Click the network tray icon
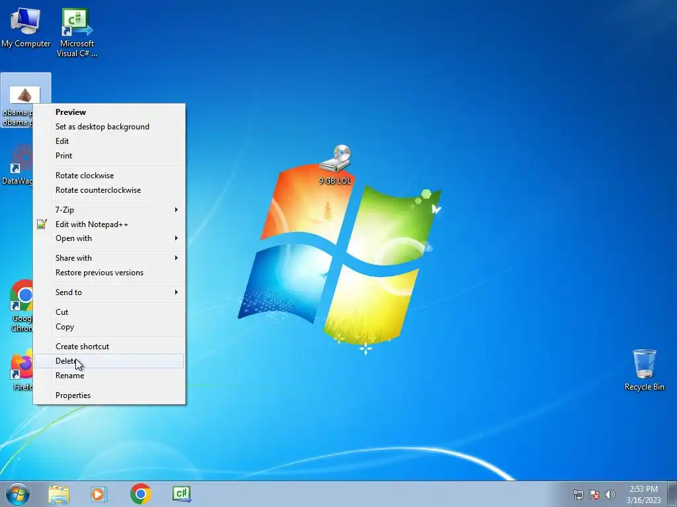This screenshot has width=677, height=507. 578,494
